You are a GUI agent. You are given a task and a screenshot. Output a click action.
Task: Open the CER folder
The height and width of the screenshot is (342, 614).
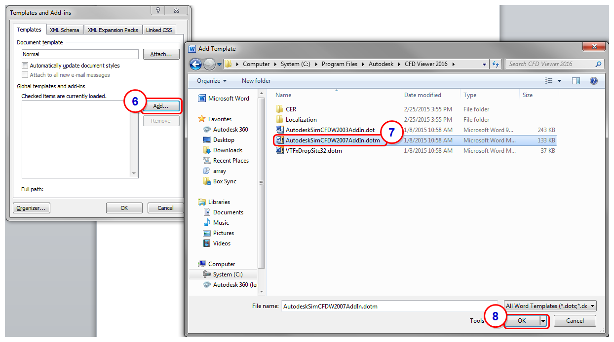click(286, 109)
